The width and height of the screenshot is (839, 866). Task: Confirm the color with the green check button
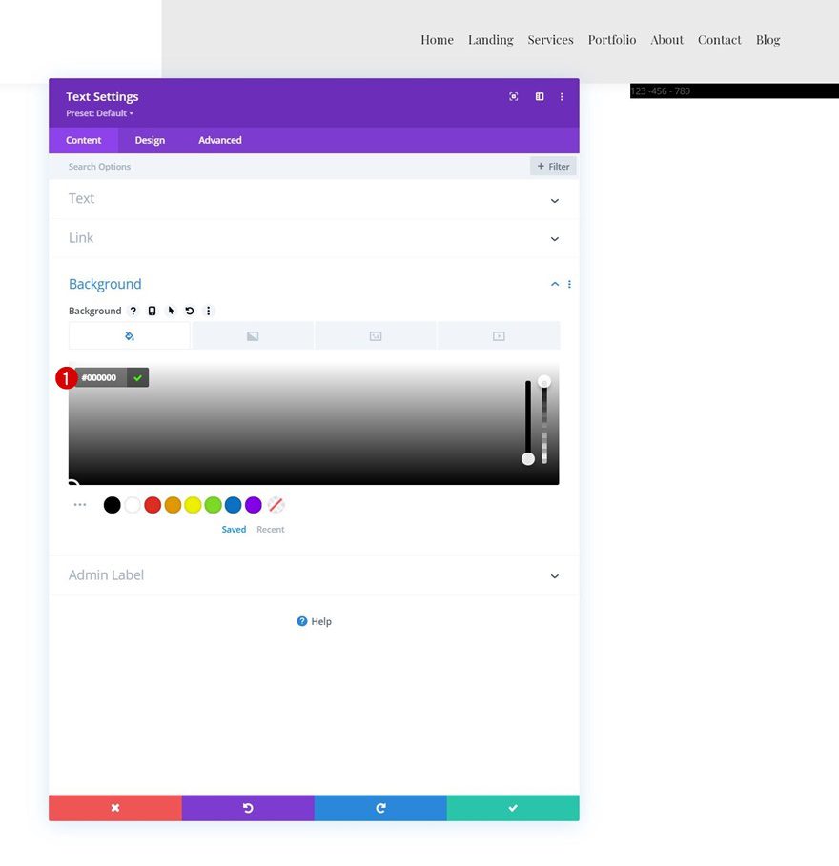click(x=137, y=377)
